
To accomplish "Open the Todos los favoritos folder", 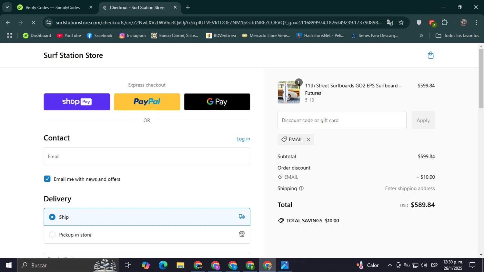I will tap(457, 35).
